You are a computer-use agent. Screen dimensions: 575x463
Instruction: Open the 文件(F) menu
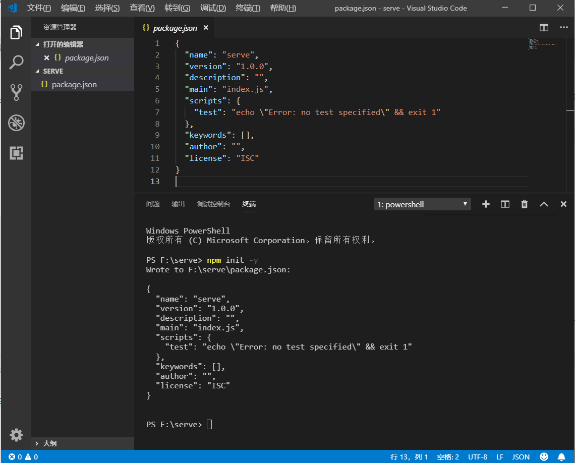[x=39, y=8]
